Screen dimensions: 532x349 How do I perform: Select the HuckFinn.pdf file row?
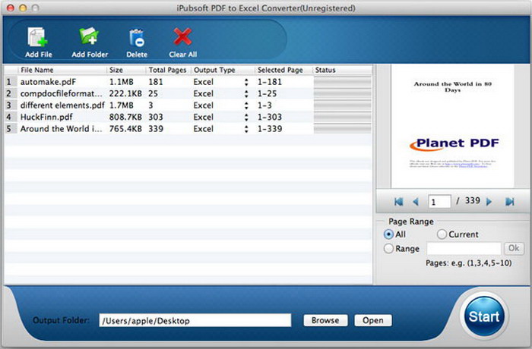click(x=188, y=118)
